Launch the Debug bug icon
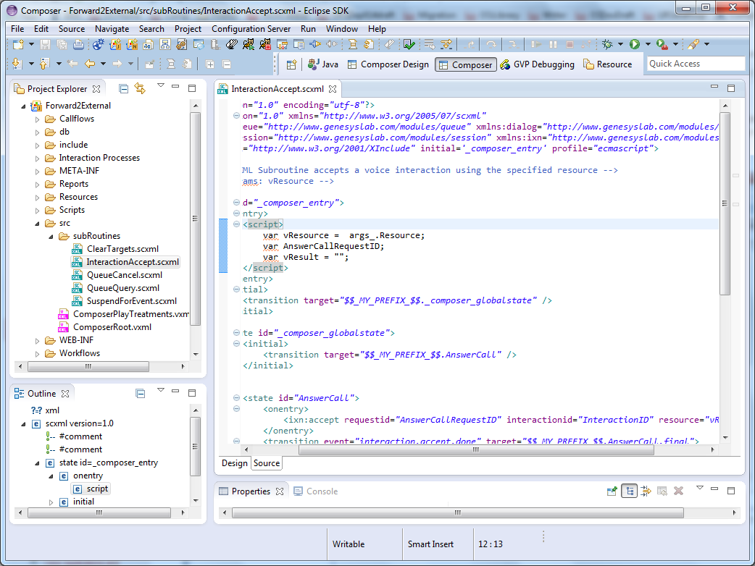 click(607, 45)
